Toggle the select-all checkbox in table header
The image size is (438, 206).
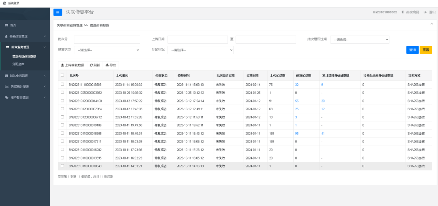point(62,75)
